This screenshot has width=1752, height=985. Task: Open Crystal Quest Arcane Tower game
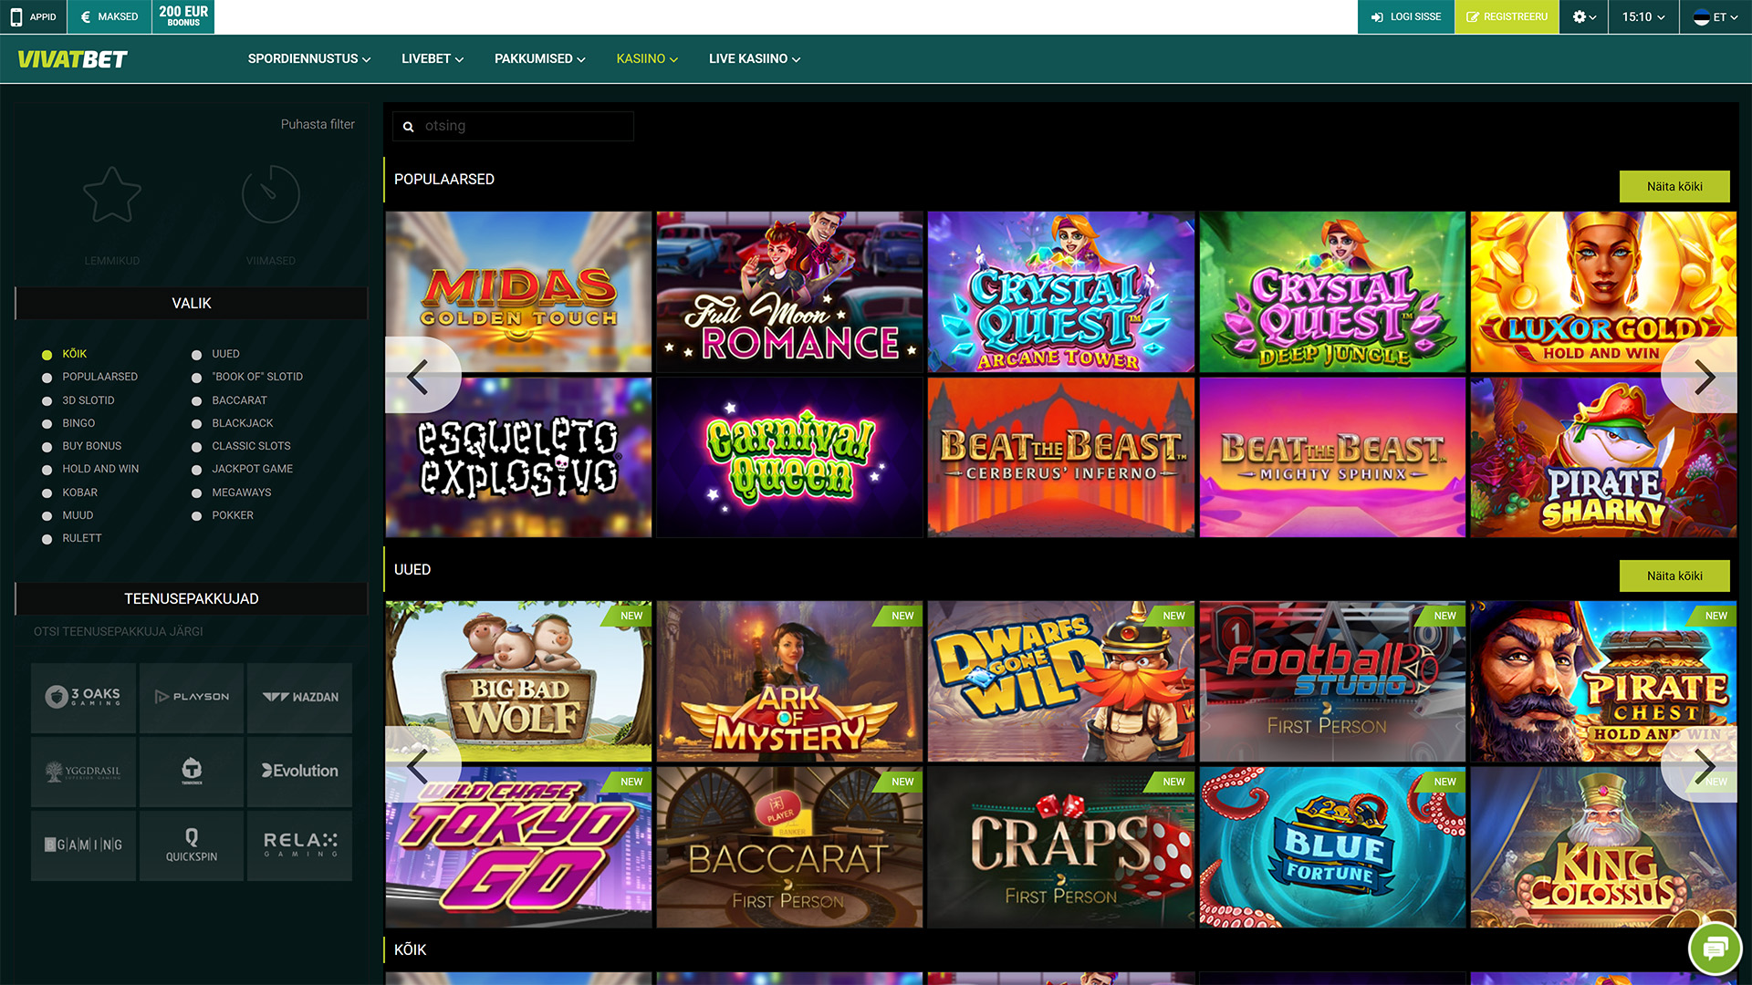click(x=1061, y=292)
